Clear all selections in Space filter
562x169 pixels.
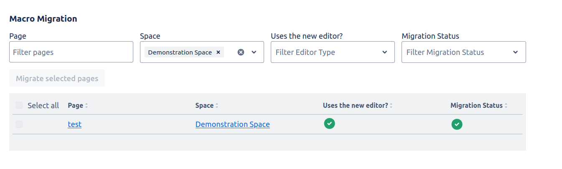pos(241,52)
